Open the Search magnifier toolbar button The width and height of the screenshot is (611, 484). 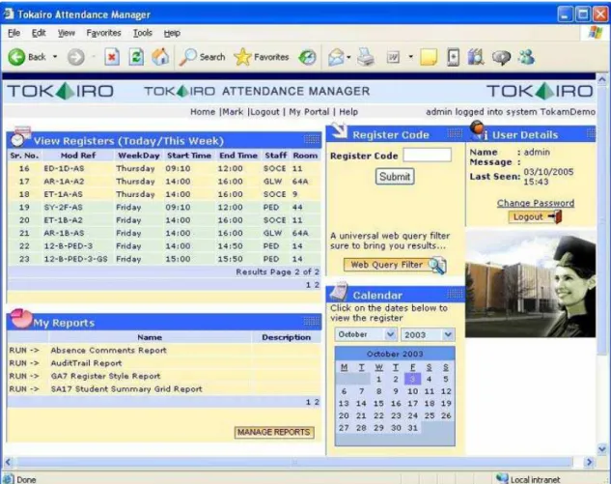(x=203, y=57)
